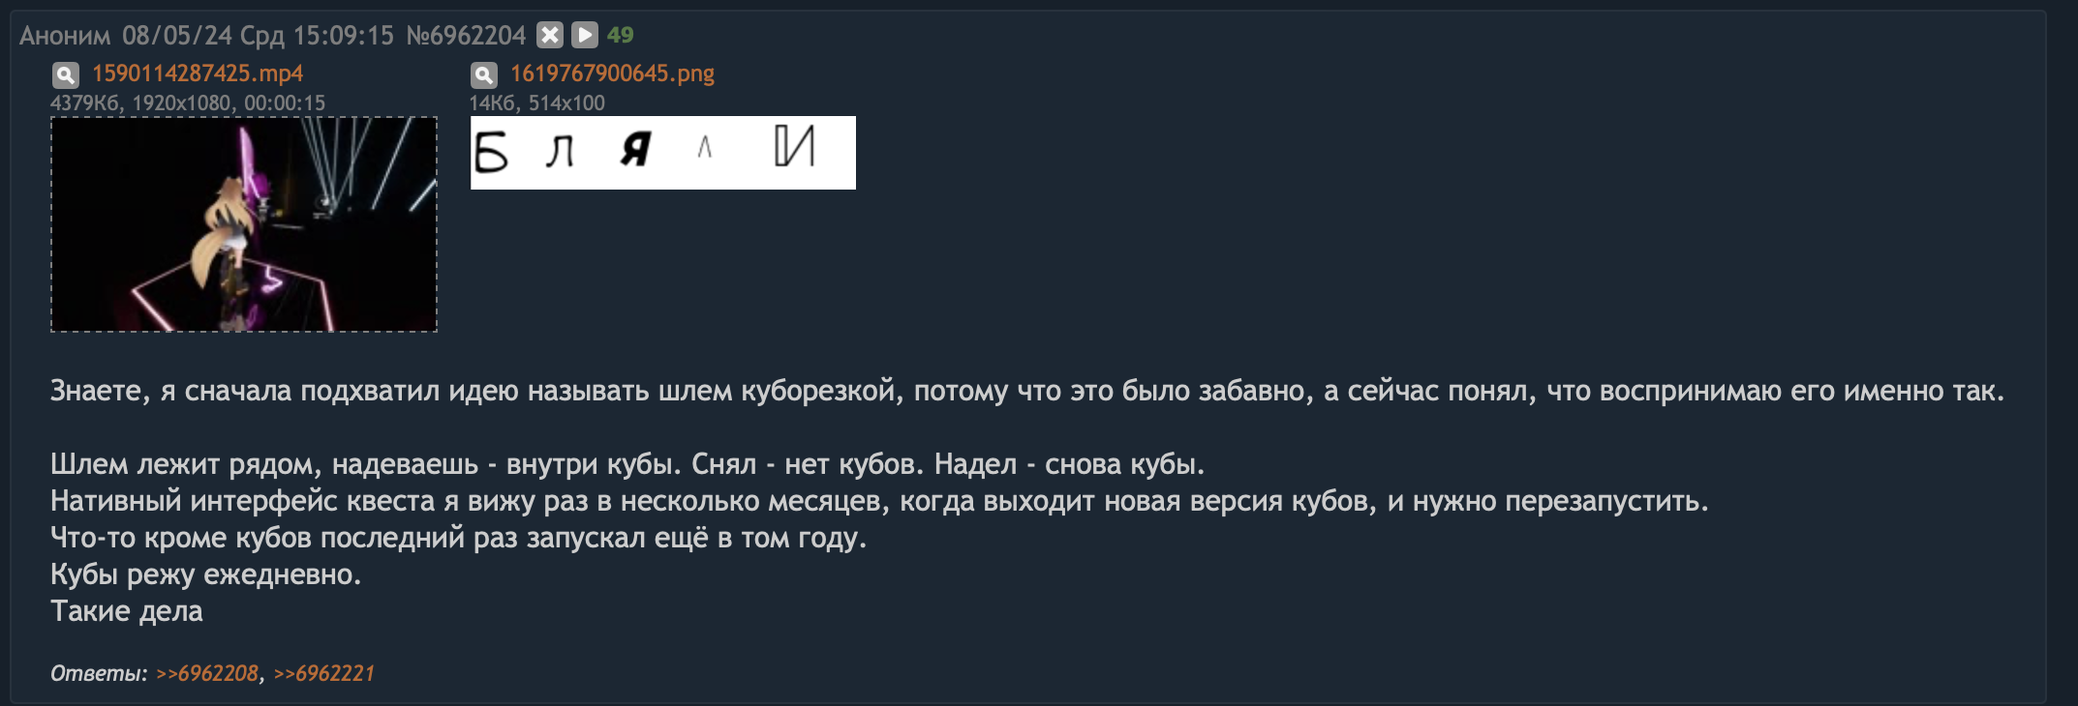Expand the white Cyrillic letters image thumbnail
The height and width of the screenshot is (706, 2078).
(x=663, y=153)
